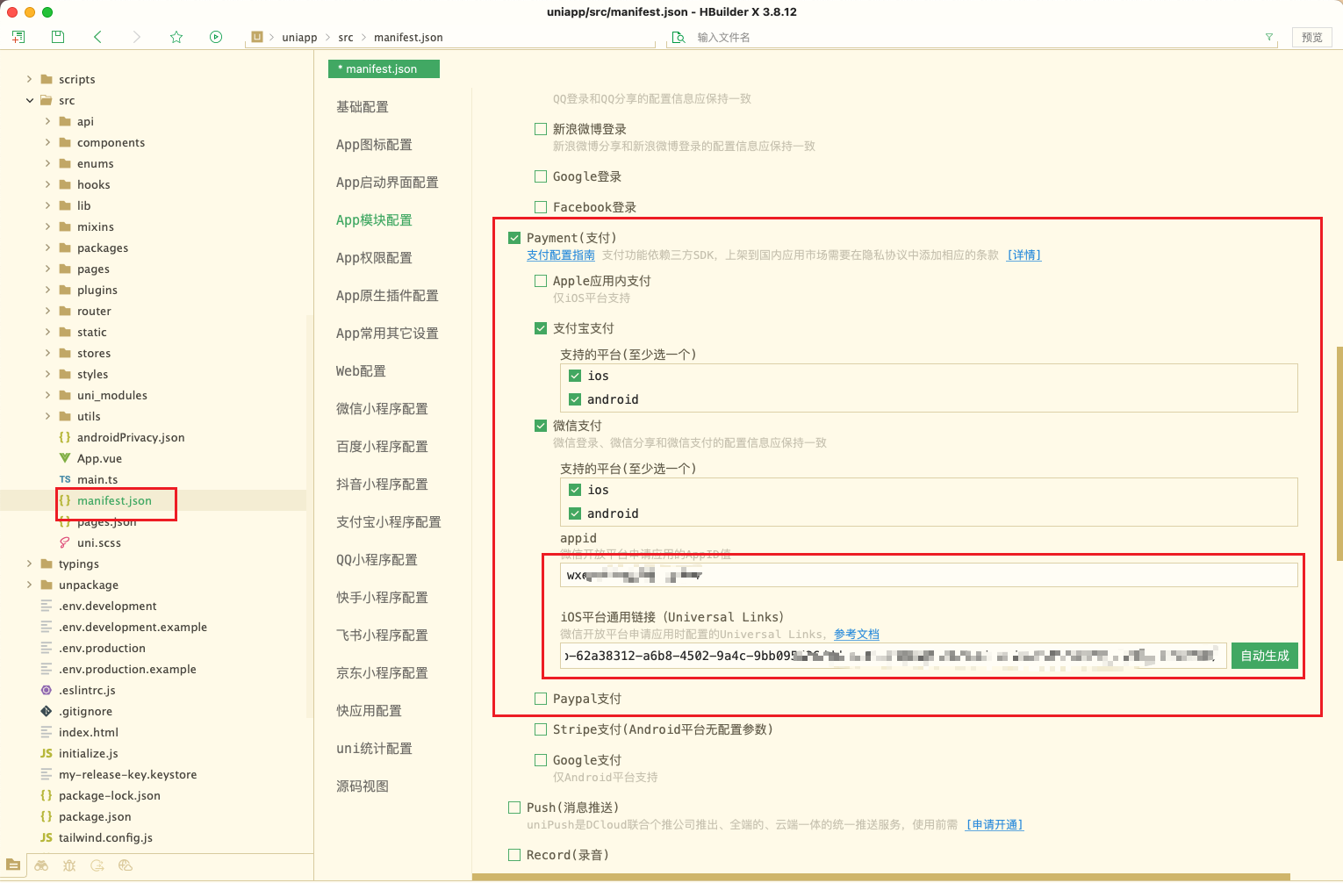Expand the pages folder
This screenshot has width=1343, height=883.
pyautogui.click(x=47, y=269)
